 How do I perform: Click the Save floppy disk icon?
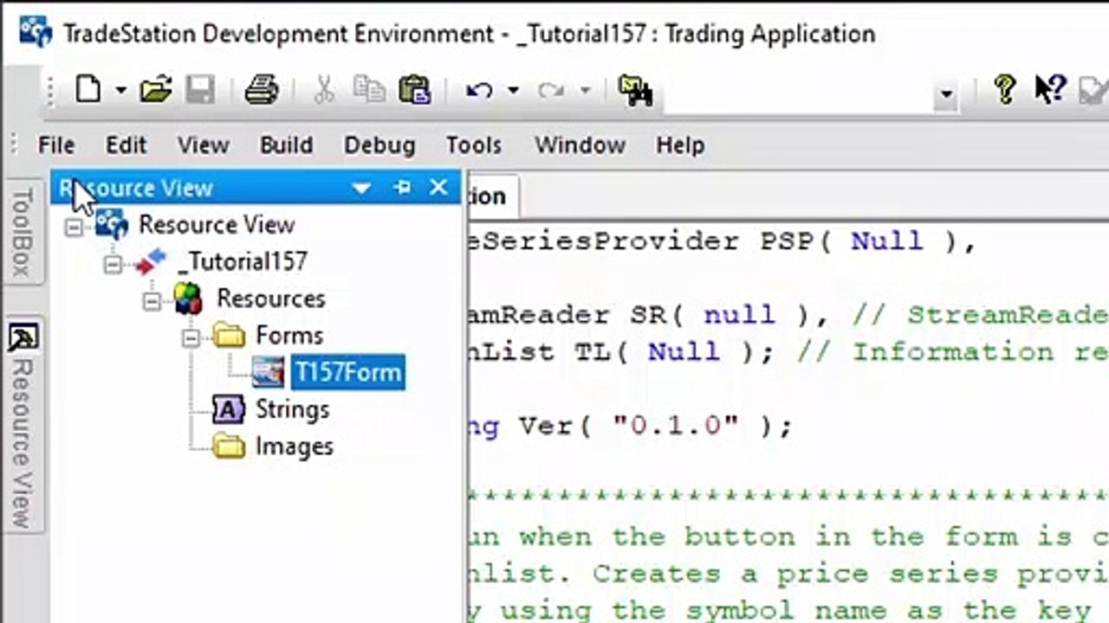tap(200, 89)
